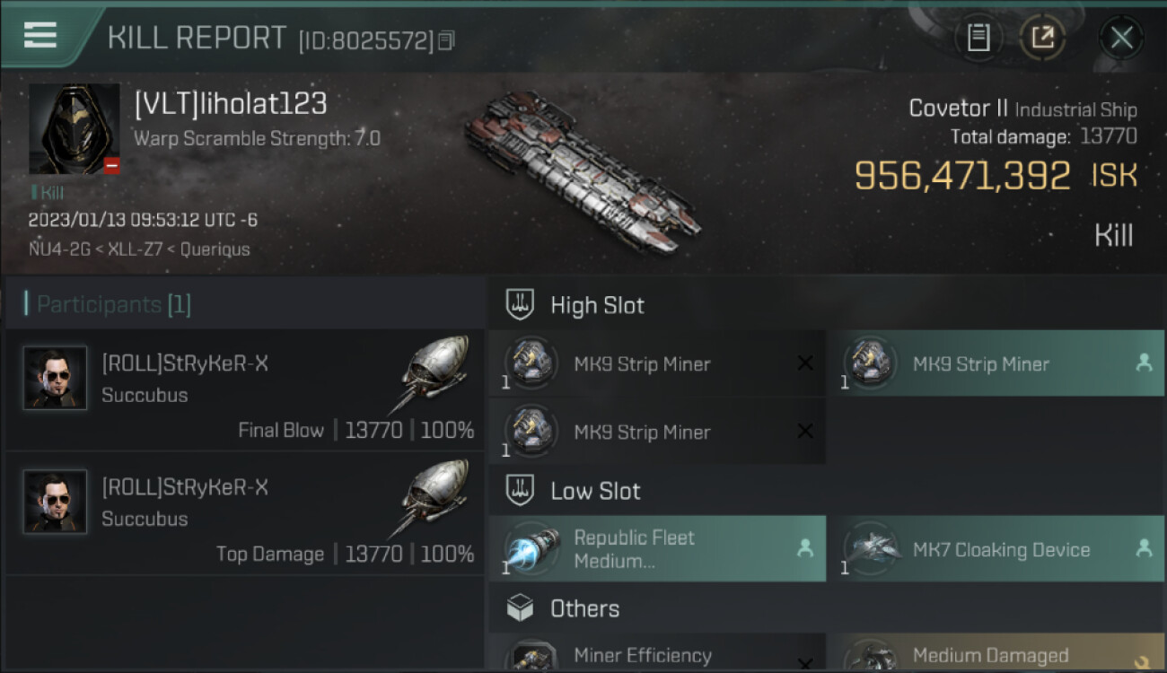Click the Top Damage Succubus ship icon

point(434,498)
